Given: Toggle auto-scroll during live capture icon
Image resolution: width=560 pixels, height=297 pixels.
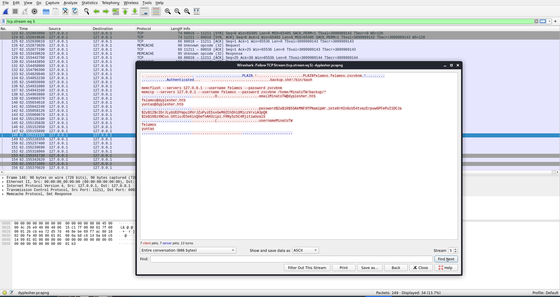Looking at the screenshot, I should tap(144, 11).
